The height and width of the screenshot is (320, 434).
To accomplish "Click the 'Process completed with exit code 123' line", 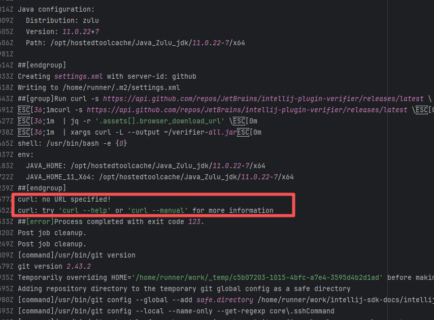I will [x=129, y=221].
